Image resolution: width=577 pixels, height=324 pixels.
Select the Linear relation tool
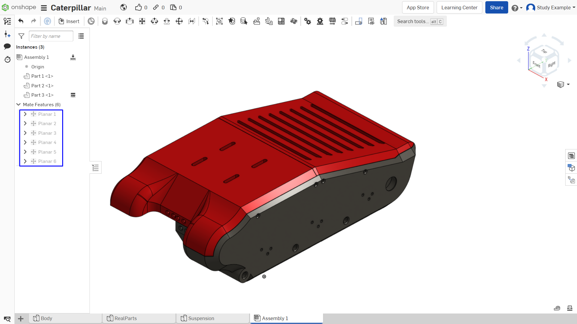[345, 21]
